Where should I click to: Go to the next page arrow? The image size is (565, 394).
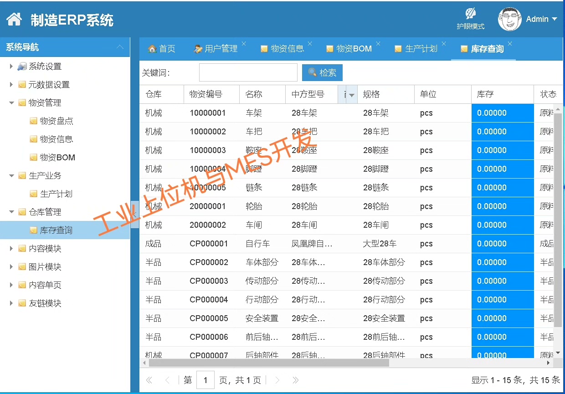pyautogui.click(x=277, y=380)
